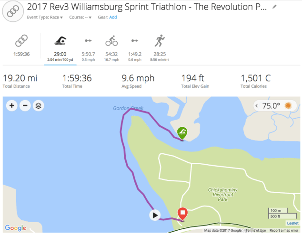
Task: Select the run segment icon
Action: pyautogui.click(x=160, y=41)
